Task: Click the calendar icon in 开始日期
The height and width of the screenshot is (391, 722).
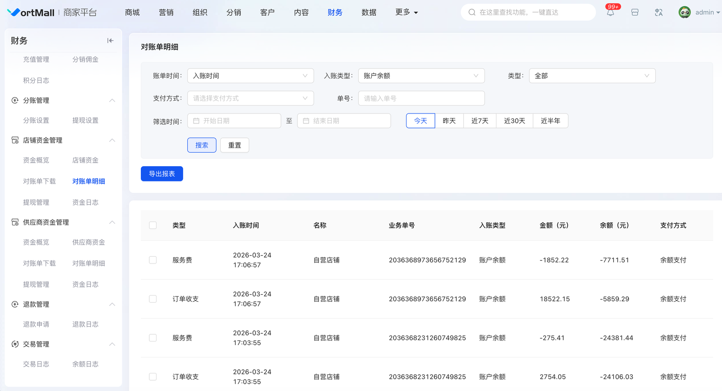Action: 196,121
